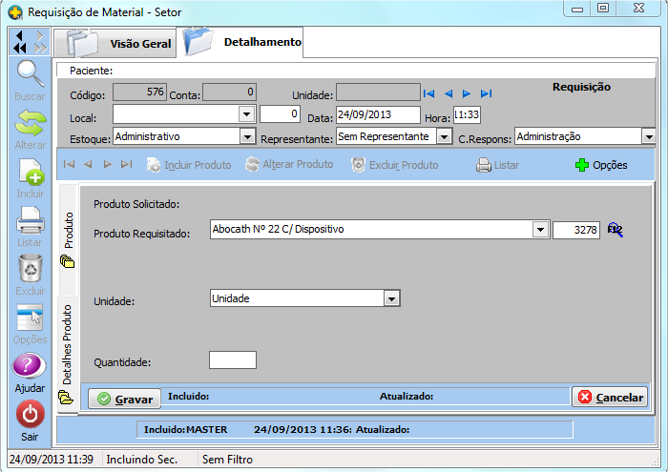The width and height of the screenshot is (668, 472).
Task: Click the Listar printer icon in sidebar
Action: pos(30,220)
